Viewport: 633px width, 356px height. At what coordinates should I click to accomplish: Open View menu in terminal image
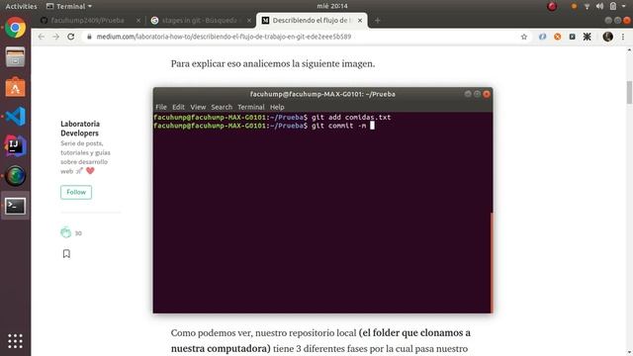tap(198, 107)
